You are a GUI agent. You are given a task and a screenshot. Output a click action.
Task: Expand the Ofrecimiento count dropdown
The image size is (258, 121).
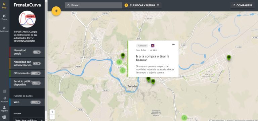coord(36,73)
